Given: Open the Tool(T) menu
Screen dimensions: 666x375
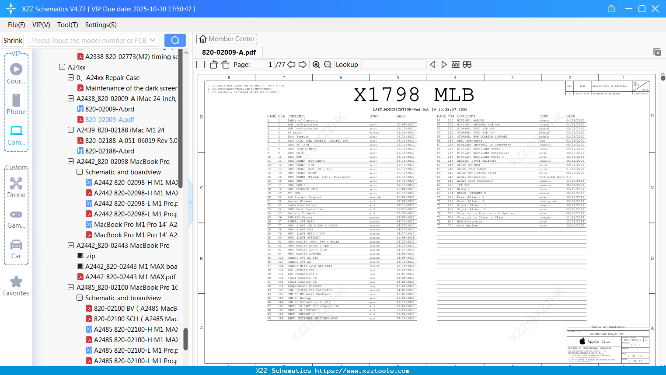Looking at the screenshot, I should [x=68, y=25].
